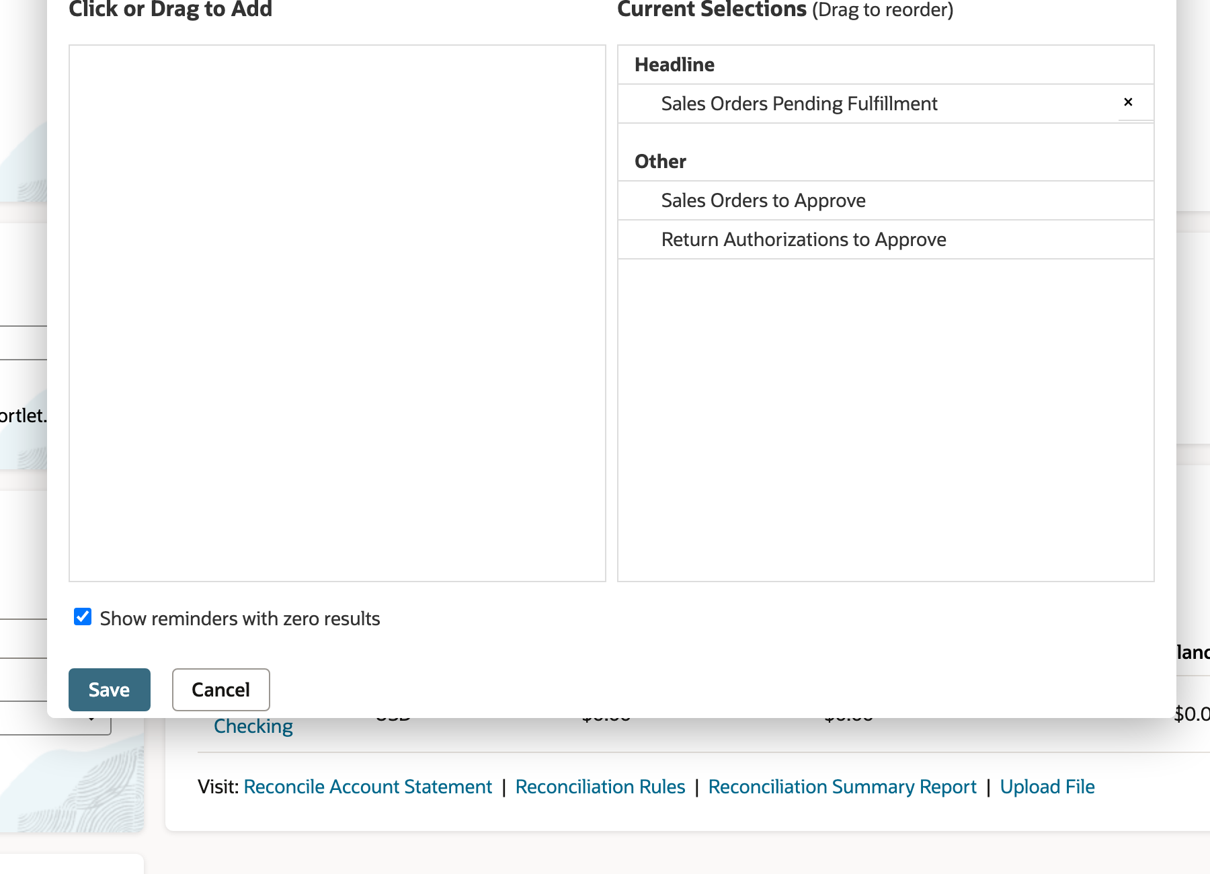
Task: Click the Headline section heading
Action: [x=674, y=65]
